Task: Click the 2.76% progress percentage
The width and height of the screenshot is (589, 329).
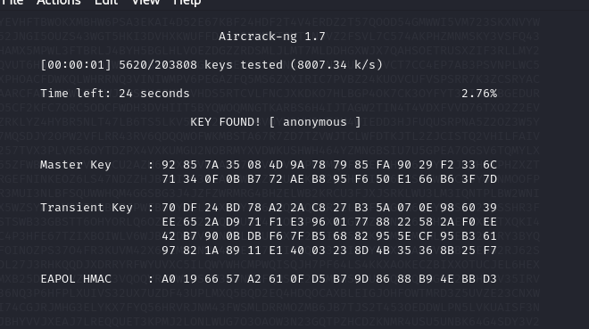Action: click(x=479, y=94)
